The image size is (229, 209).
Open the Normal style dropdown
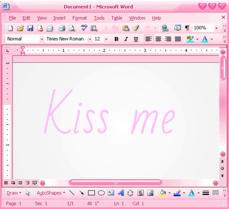pos(42,39)
